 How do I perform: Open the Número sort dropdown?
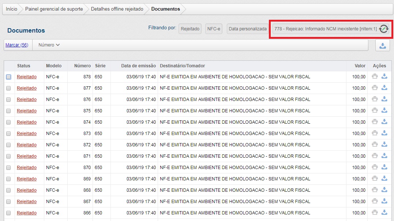click(49, 45)
